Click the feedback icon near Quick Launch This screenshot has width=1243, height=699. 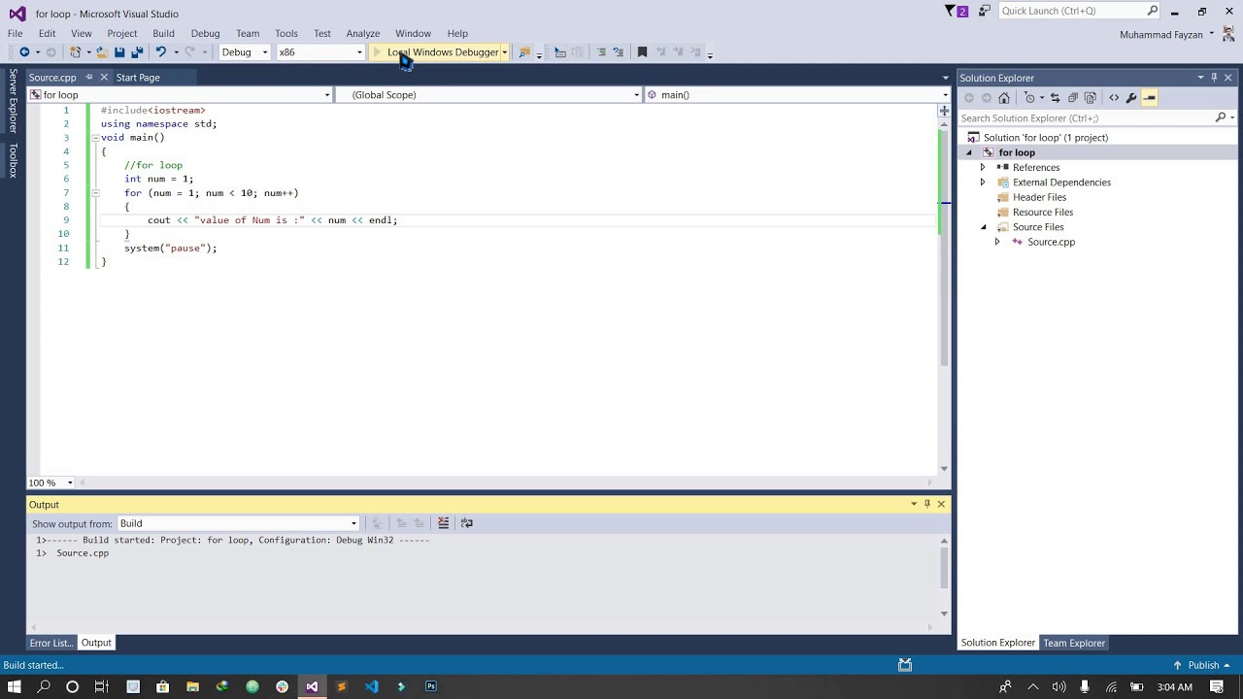985,12
